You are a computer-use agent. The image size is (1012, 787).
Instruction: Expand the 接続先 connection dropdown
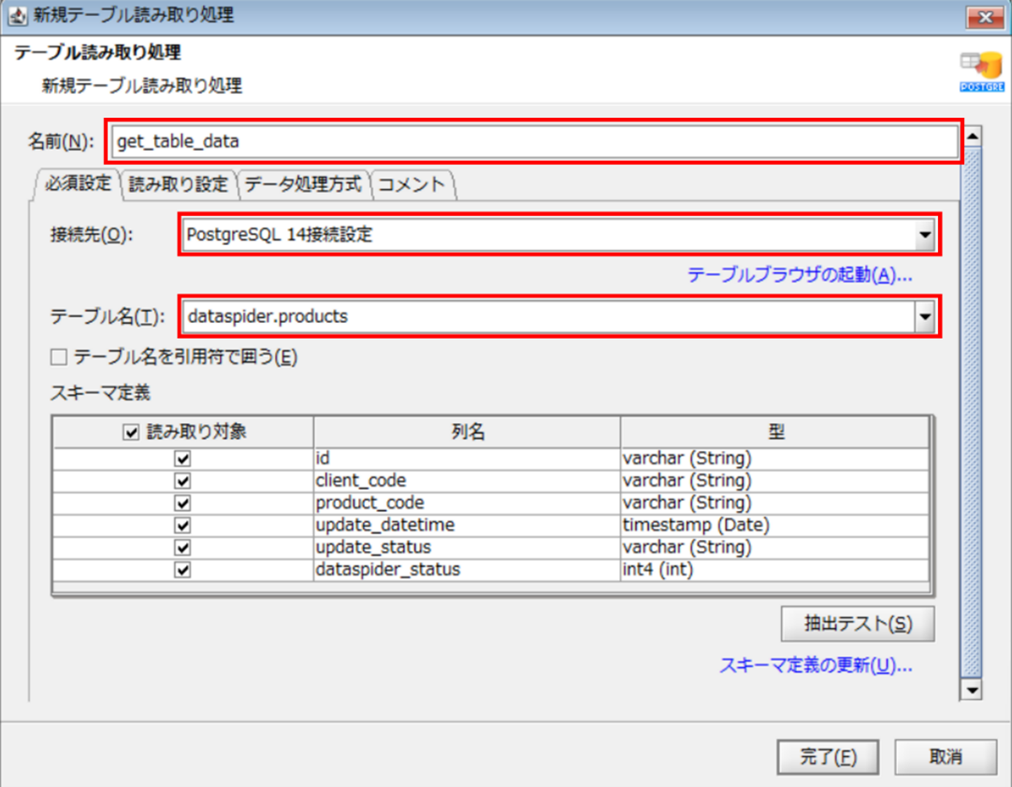(924, 235)
